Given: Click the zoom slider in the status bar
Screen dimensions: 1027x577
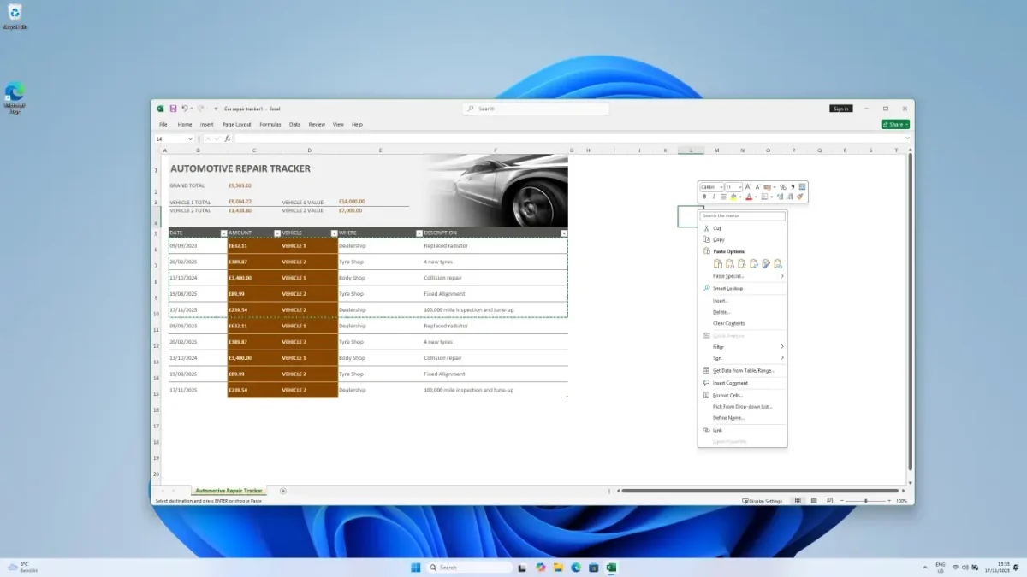Looking at the screenshot, I should pyautogui.click(x=865, y=501).
